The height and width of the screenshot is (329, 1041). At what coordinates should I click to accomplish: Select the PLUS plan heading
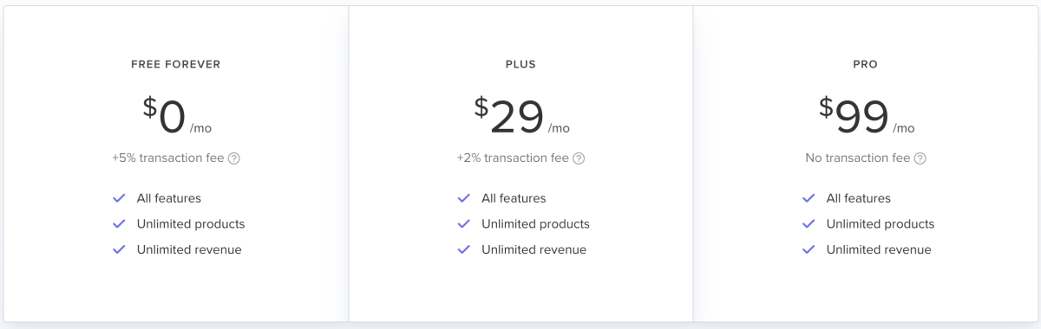point(520,64)
